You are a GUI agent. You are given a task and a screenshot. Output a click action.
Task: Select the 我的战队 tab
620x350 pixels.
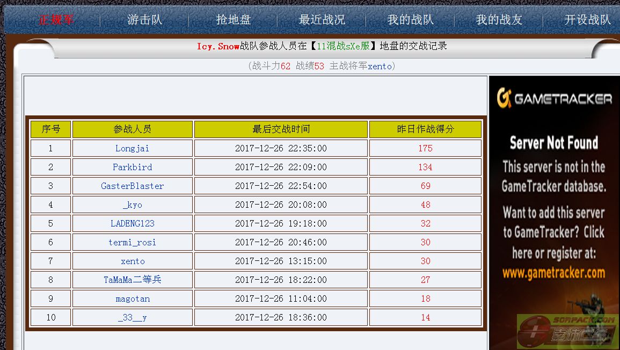tap(411, 19)
